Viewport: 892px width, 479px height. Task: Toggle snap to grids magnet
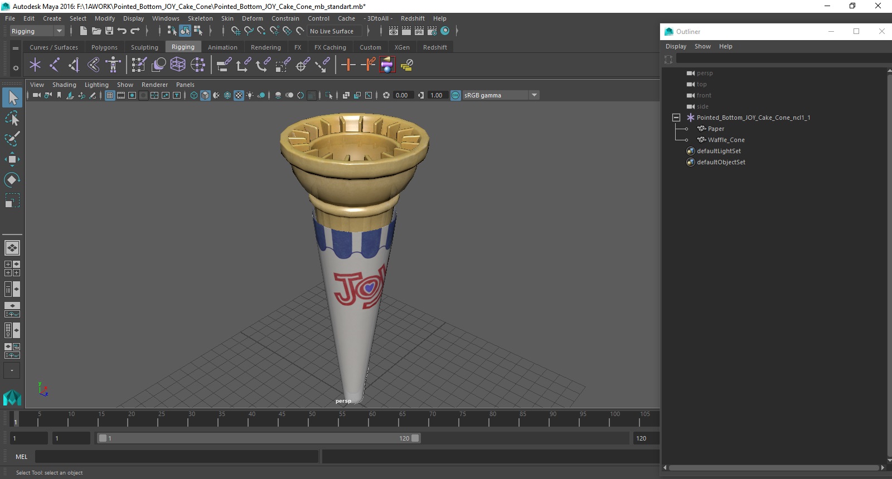click(236, 31)
